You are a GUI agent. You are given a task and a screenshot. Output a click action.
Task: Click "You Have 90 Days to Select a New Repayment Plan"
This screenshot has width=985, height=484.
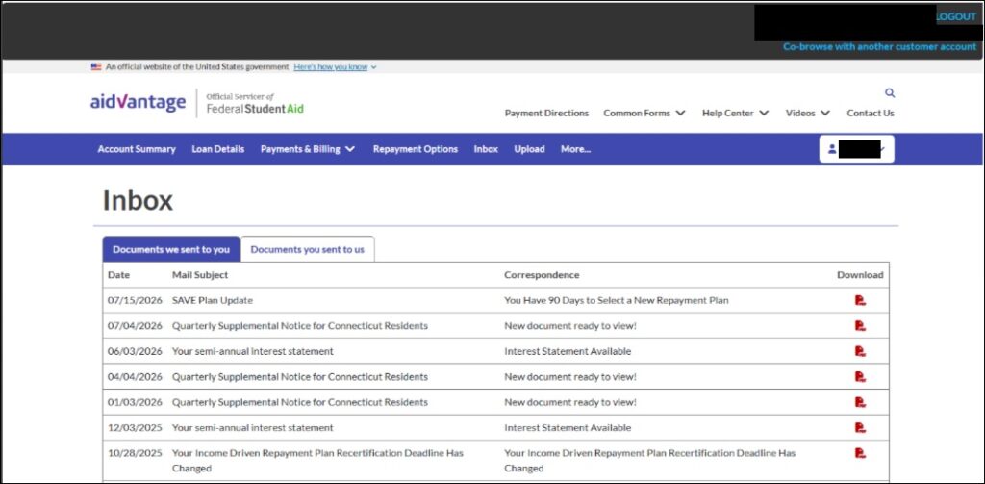click(617, 300)
